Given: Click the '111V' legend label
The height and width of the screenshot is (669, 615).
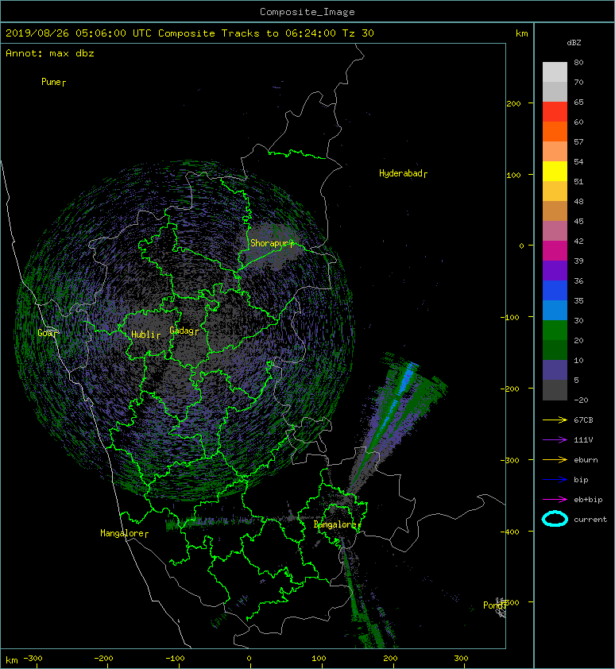Looking at the screenshot, I should click(x=583, y=440).
